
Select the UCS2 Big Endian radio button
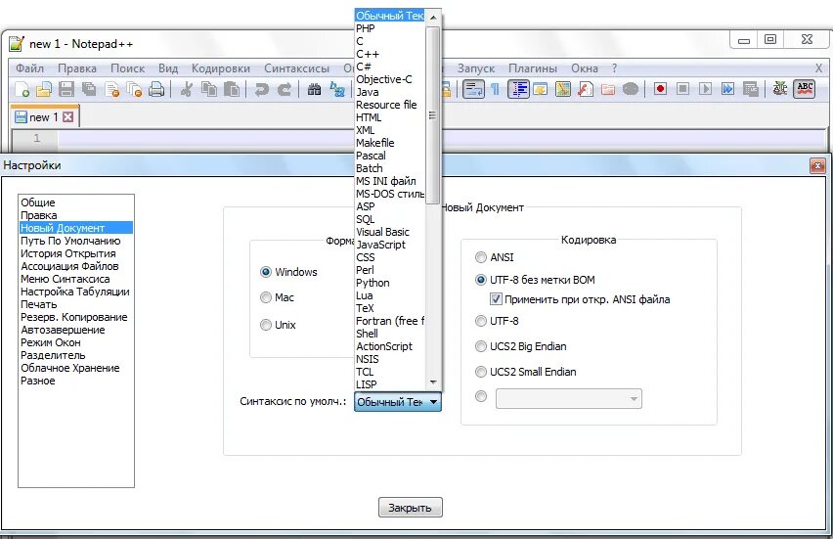(481, 346)
